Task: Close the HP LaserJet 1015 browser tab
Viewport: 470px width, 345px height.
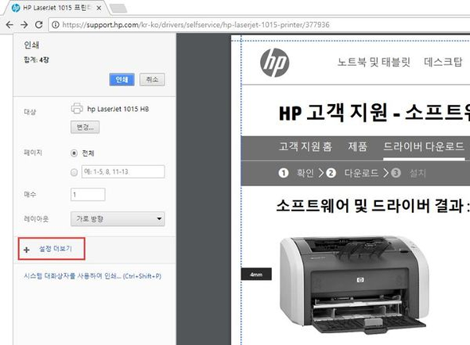Action: [99, 8]
